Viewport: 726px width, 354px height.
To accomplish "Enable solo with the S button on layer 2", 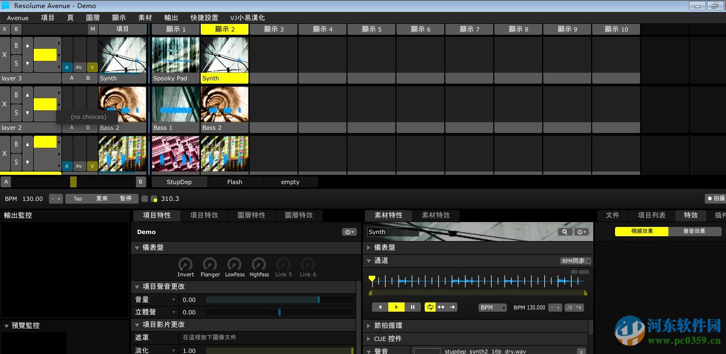I will pos(16,113).
